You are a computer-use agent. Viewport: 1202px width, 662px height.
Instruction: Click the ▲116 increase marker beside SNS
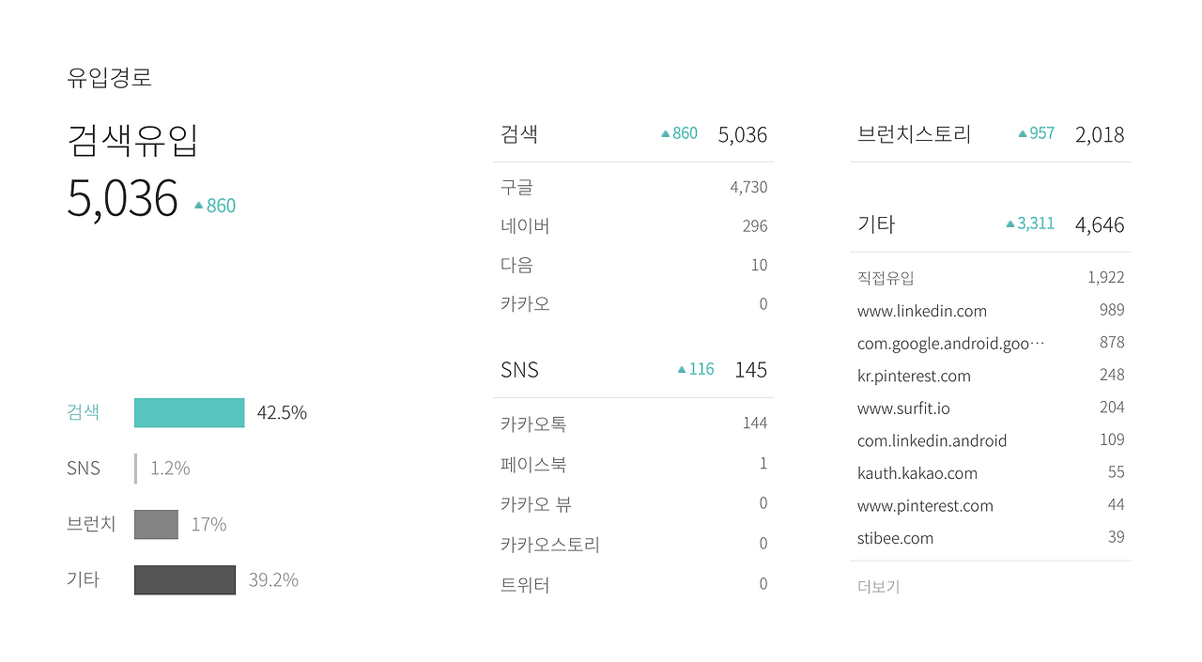694,369
